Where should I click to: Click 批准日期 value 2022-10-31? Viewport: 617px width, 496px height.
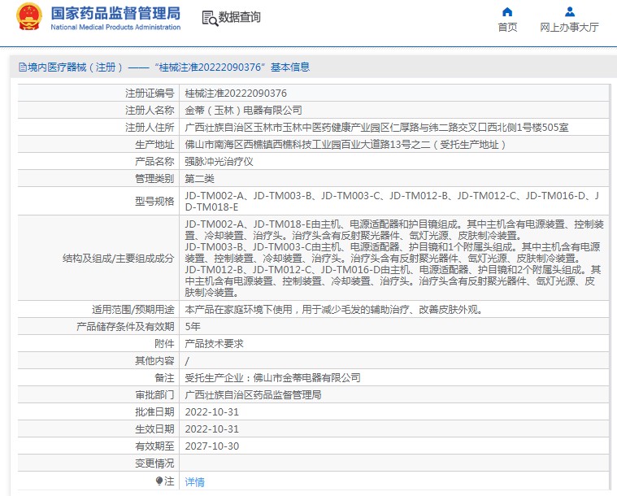click(x=211, y=412)
